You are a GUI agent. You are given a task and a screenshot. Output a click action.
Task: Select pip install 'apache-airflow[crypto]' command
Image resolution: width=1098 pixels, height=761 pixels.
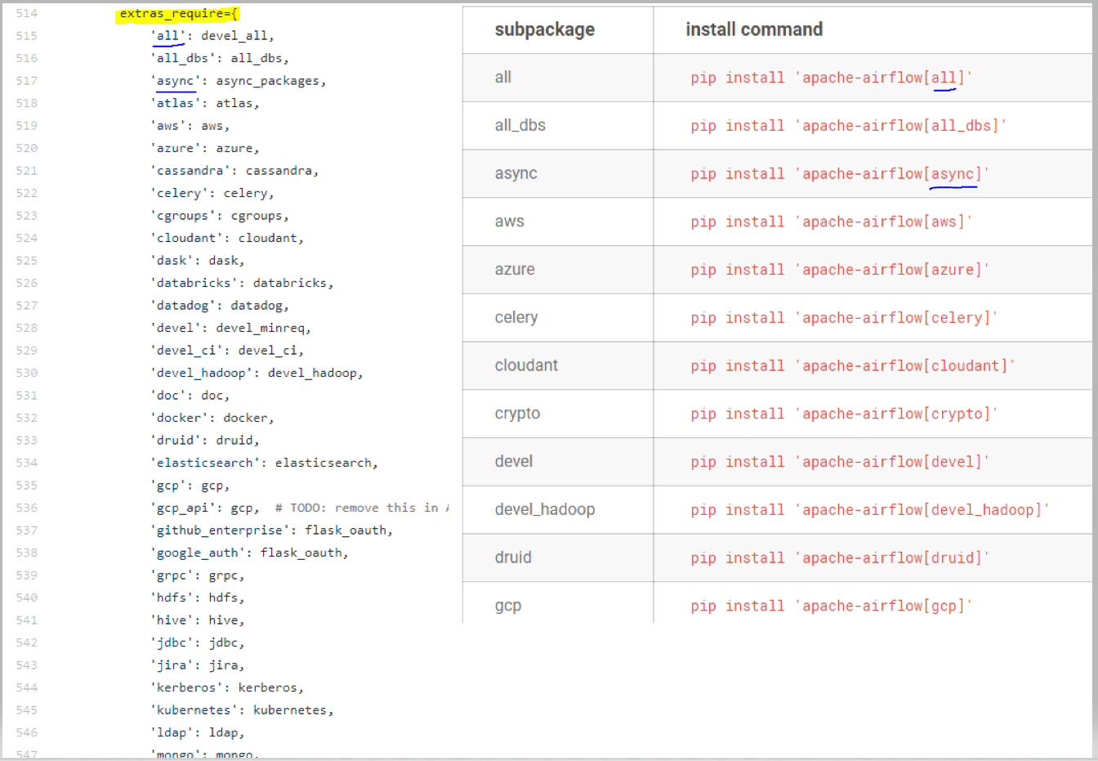[845, 414]
